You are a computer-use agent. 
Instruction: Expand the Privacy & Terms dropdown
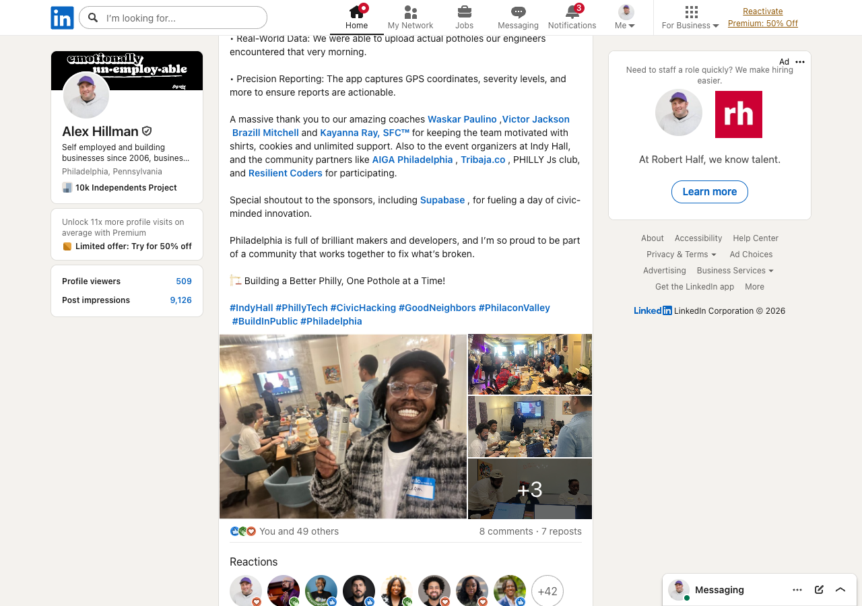point(682,255)
